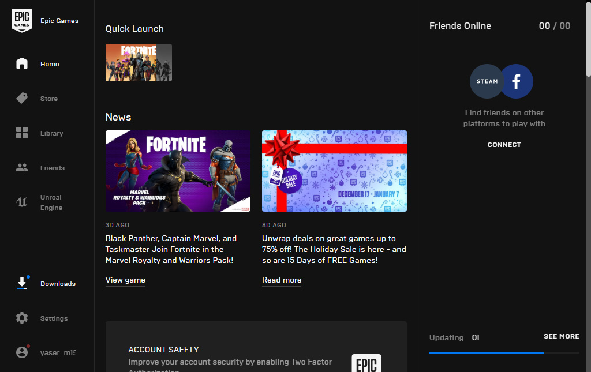Click the Unwrap deals Holiday Sale headline
The width and height of the screenshot is (591, 372).
click(x=334, y=249)
